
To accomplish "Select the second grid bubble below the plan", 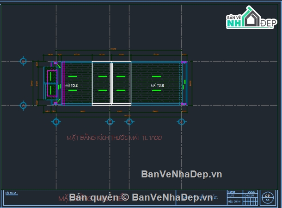I will tap(110, 122).
